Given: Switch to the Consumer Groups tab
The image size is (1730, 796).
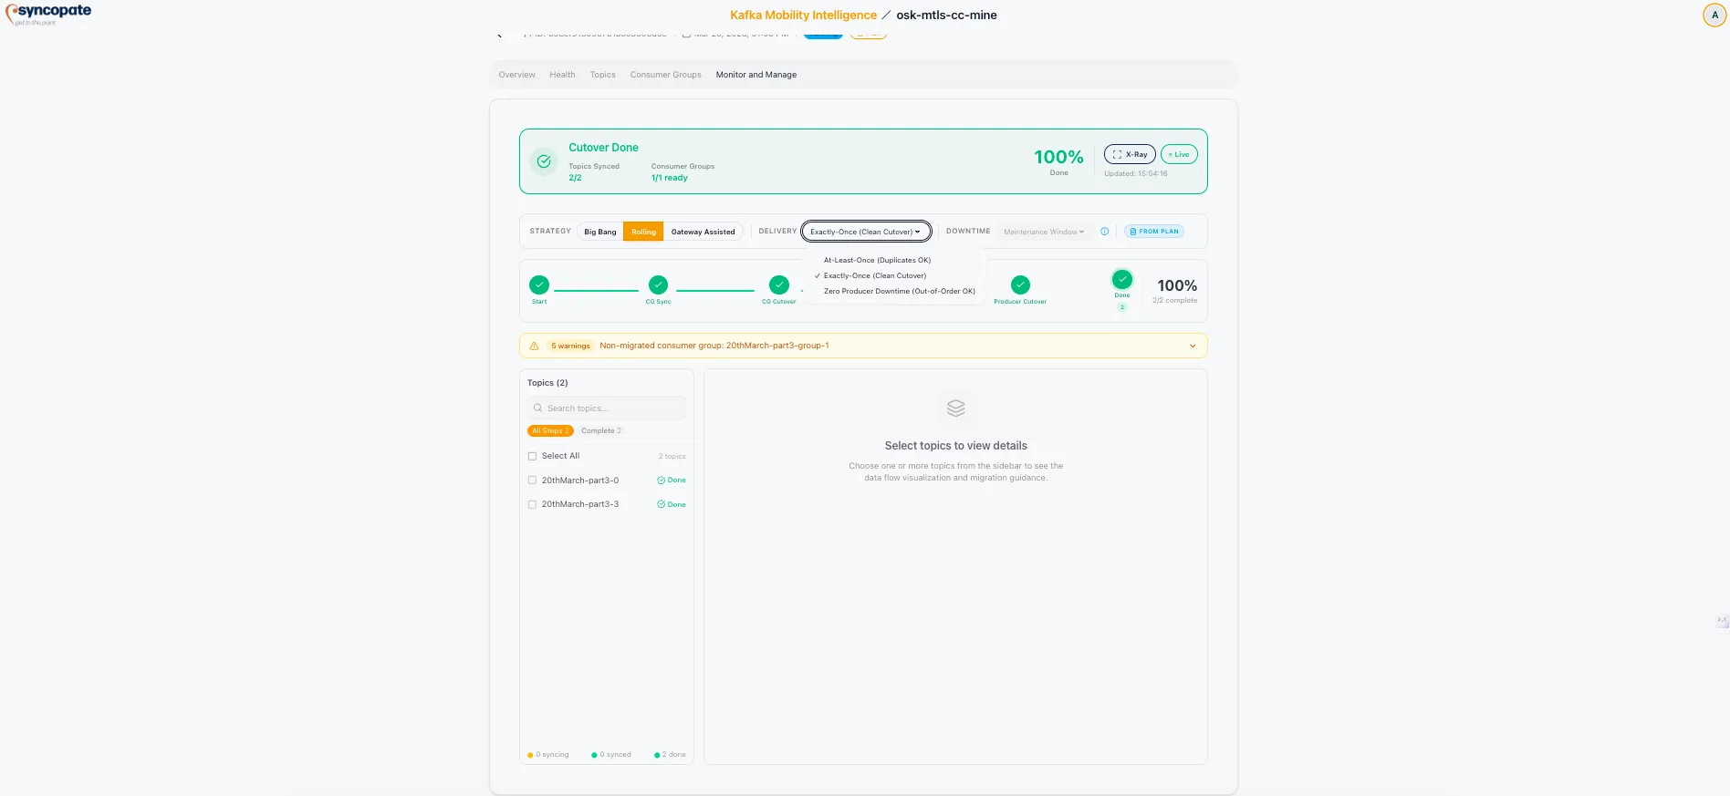Looking at the screenshot, I should tap(665, 75).
